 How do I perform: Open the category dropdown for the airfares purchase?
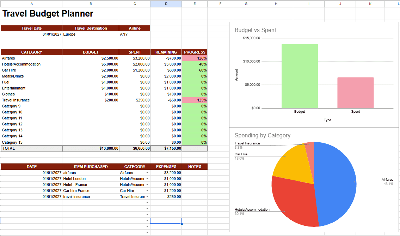(147, 173)
